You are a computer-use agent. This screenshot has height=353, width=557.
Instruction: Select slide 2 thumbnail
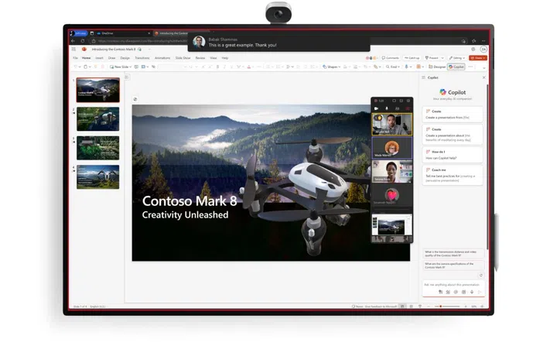pos(98,119)
